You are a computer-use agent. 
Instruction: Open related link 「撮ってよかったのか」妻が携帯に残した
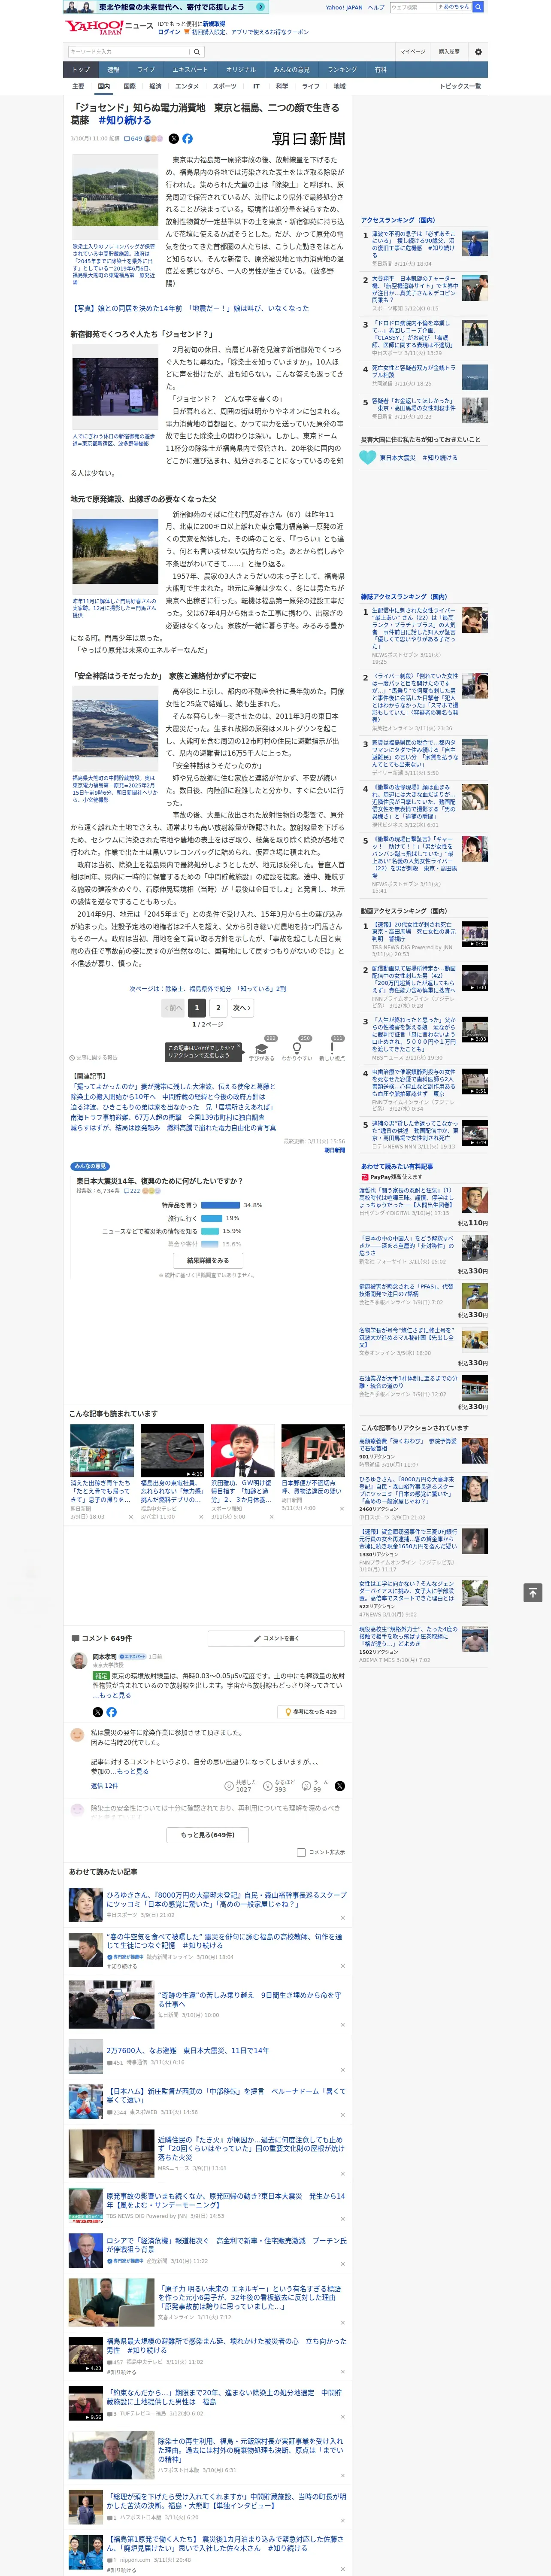[172, 1086]
